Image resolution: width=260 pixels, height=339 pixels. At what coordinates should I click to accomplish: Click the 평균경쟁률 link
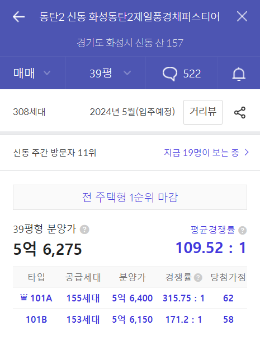point(212,230)
